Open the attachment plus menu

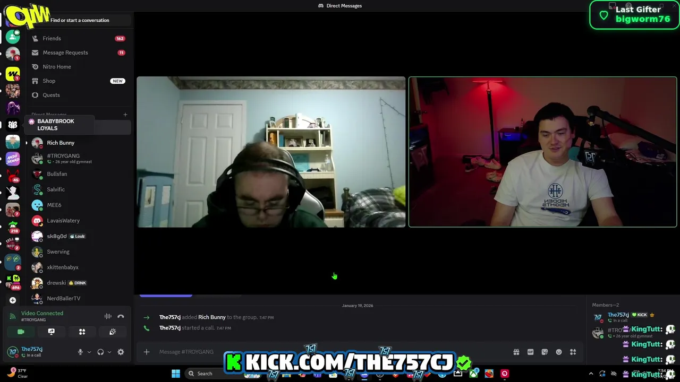coord(147,352)
